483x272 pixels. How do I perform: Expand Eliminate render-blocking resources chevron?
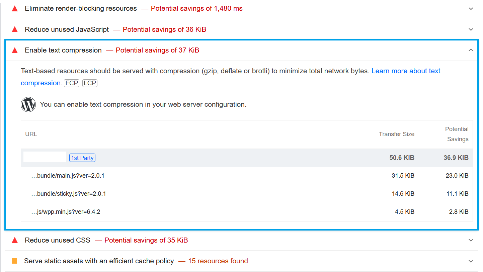tap(471, 9)
